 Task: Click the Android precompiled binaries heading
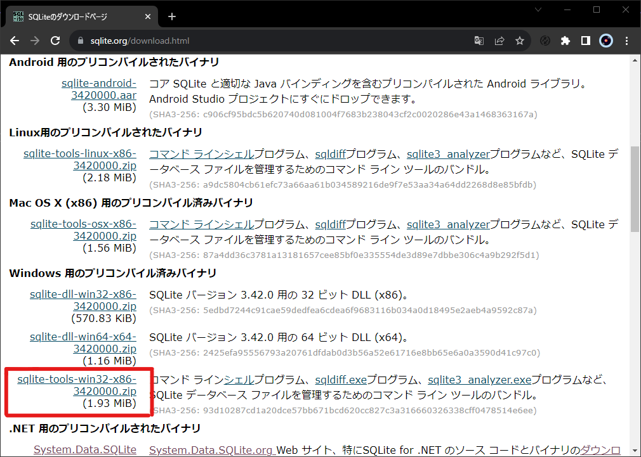point(114,62)
